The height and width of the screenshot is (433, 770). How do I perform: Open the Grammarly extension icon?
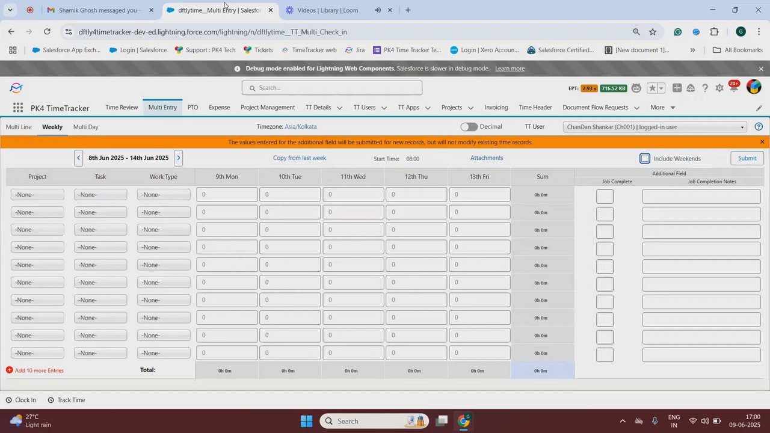click(678, 32)
